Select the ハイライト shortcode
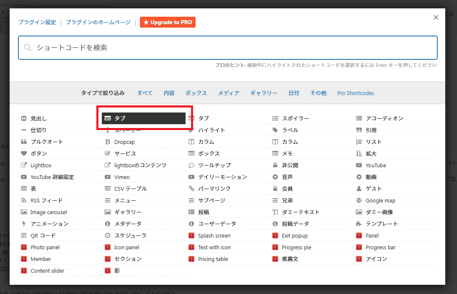457x294 pixels. click(227, 130)
